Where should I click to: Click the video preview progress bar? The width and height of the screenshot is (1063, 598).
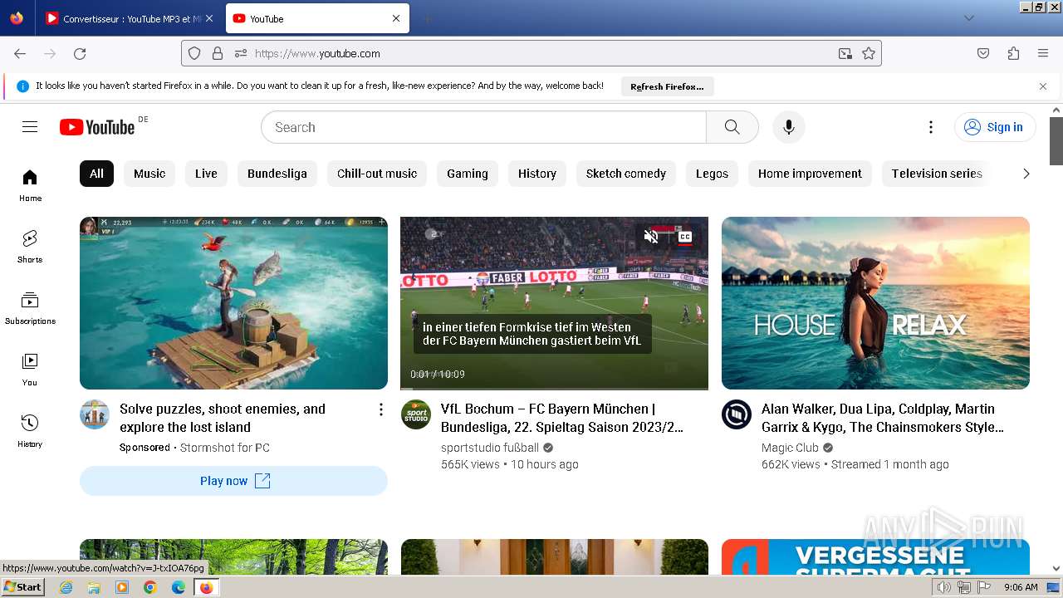coord(554,388)
